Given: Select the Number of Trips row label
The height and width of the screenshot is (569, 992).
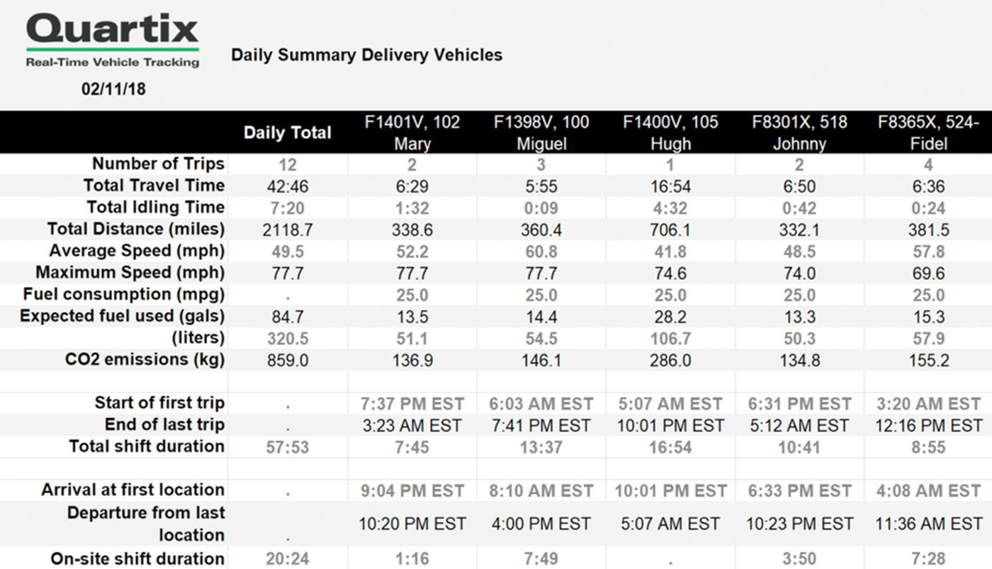Looking at the screenshot, I should (x=158, y=164).
